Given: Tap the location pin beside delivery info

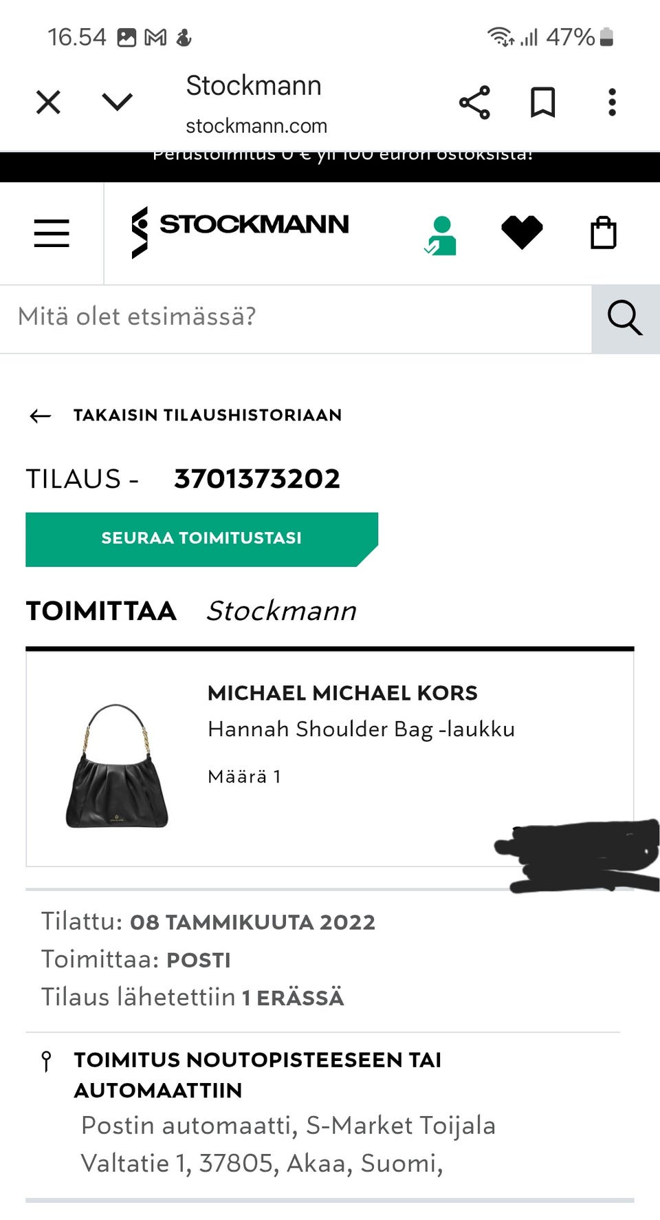Looking at the screenshot, I should tap(46, 1060).
